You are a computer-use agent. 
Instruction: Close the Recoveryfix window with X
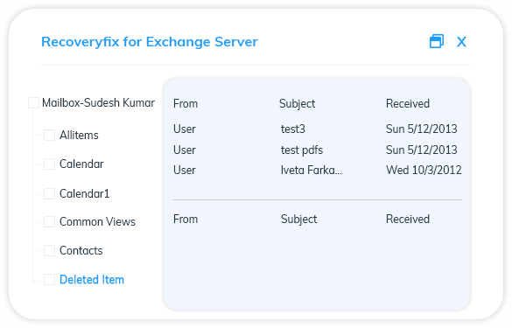point(461,42)
